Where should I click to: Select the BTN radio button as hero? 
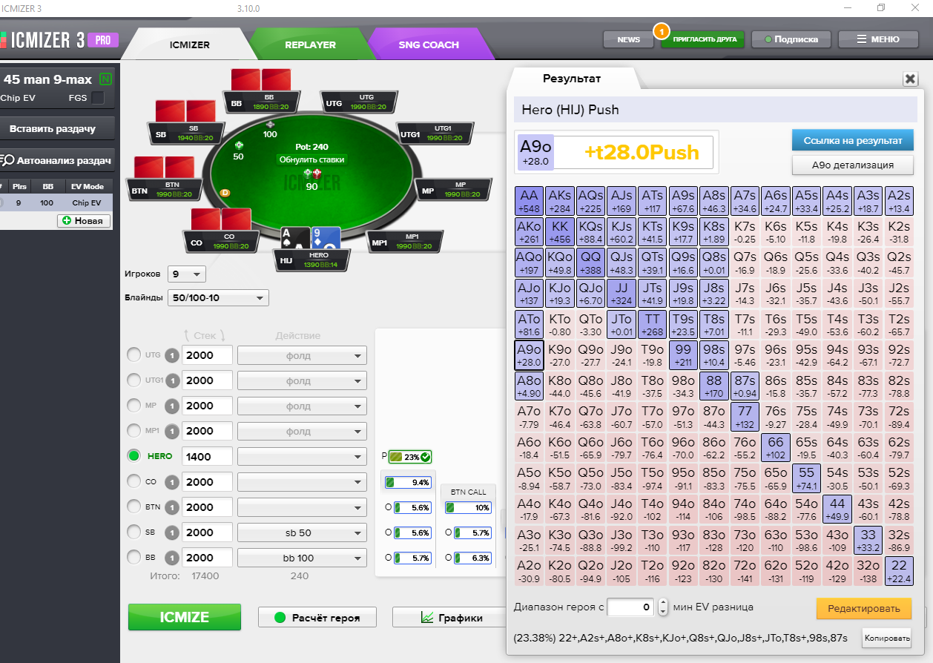133,507
